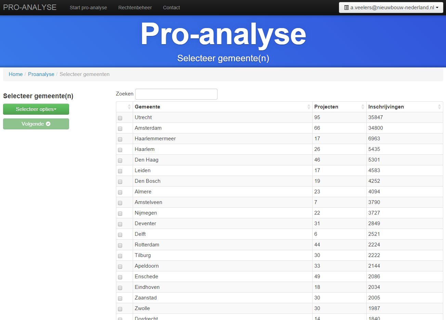Click the Inschrijvingen value 34800
Image resolution: width=446 pixels, height=320 pixels.
(x=376, y=128)
